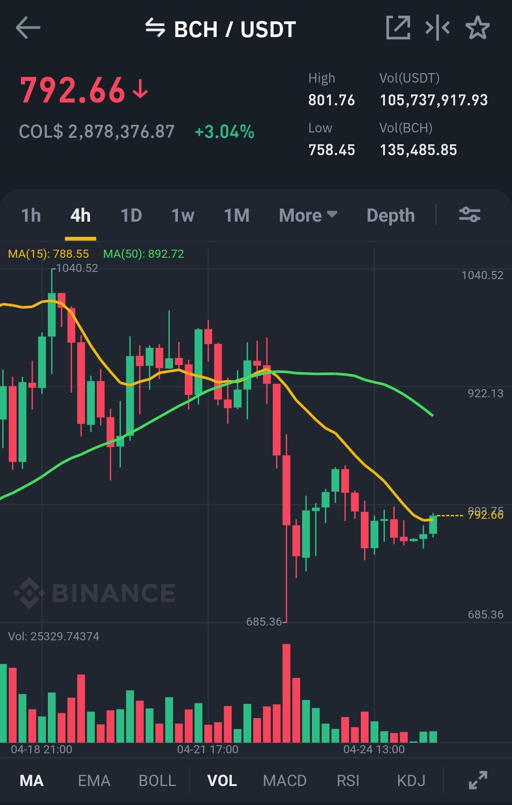This screenshot has height=805, width=512.
Task: Tap the Binance watermark logo
Action: [95, 593]
